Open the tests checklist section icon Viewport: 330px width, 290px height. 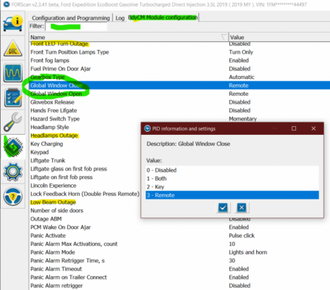(x=13, y=98)
